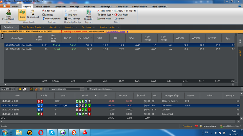Open Site Setup options
This screenshot has height=136, width=243.
(49, 11)
